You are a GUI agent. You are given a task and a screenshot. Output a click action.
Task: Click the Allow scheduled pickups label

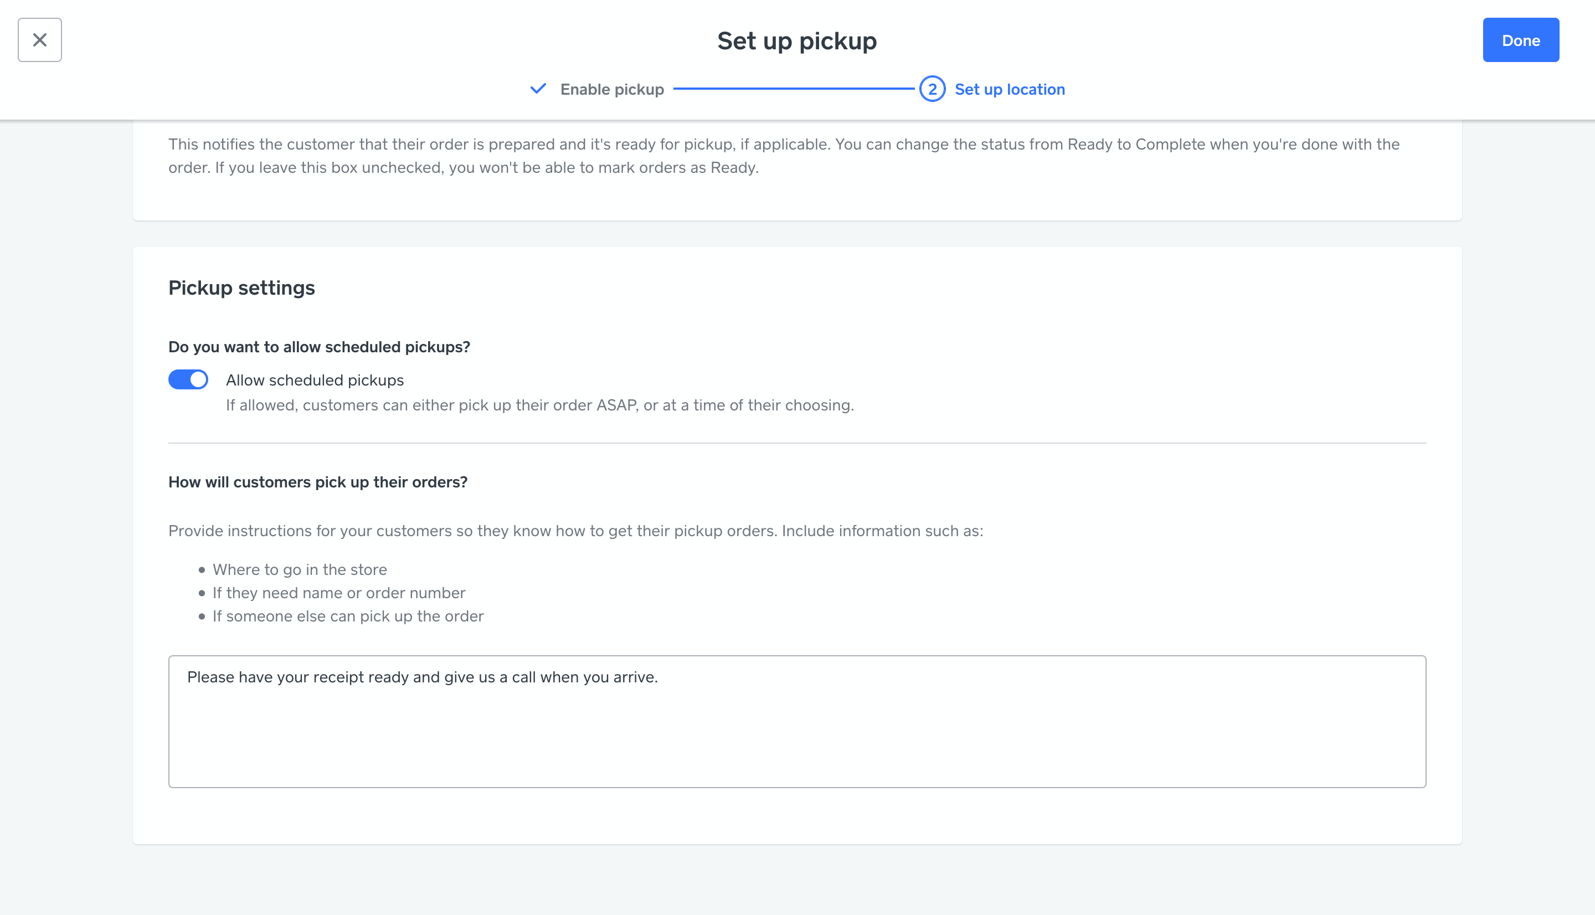tap(315, 380)
